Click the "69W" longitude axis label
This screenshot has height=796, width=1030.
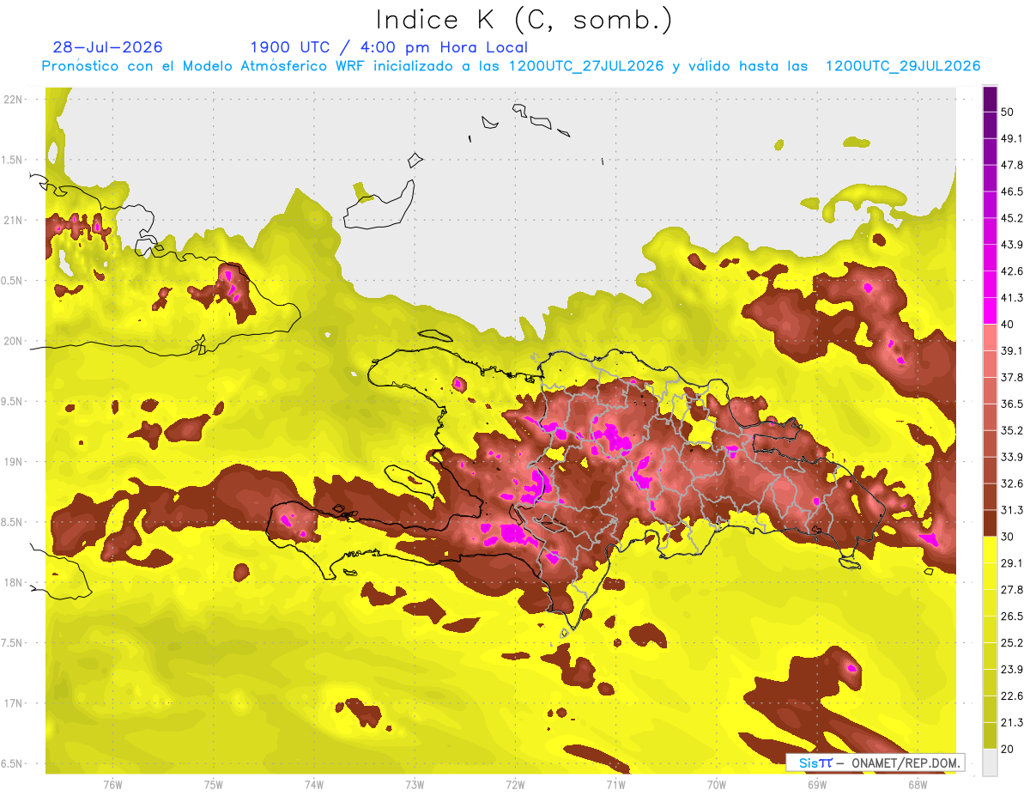click(x=817, y=784)
